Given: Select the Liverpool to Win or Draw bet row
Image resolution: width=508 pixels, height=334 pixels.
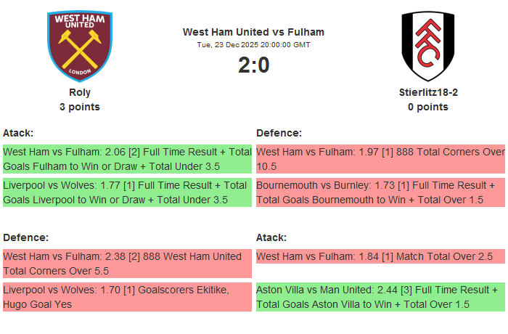Looking at the screenshot, I should pos(127,192).
